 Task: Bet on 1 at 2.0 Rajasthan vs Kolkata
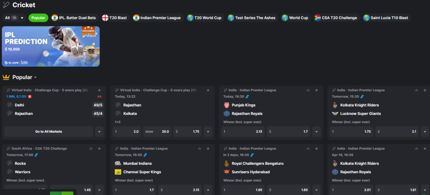pyautogui.click(x=127, y=131)
